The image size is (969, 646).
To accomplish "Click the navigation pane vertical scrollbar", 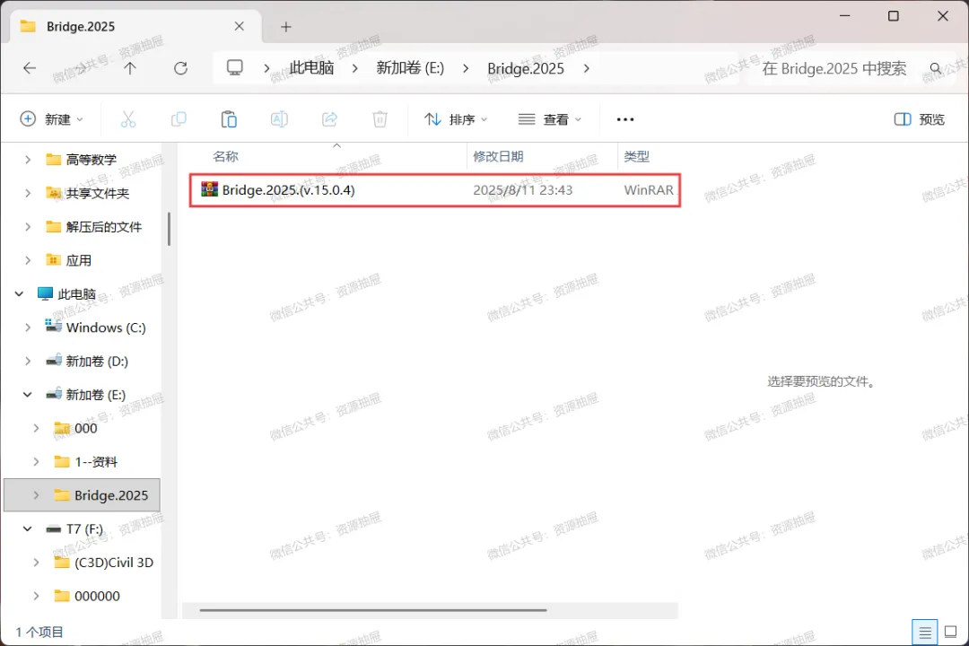I will click(x=169, y=229).
